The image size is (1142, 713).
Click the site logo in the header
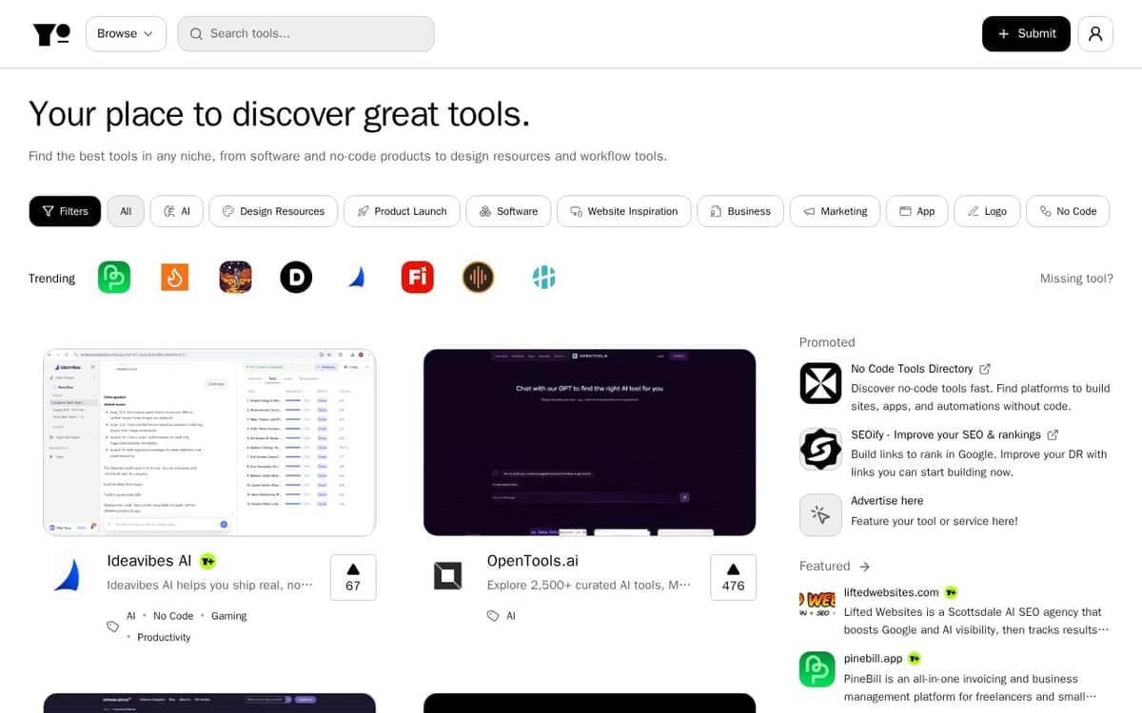tap(51, 34)
